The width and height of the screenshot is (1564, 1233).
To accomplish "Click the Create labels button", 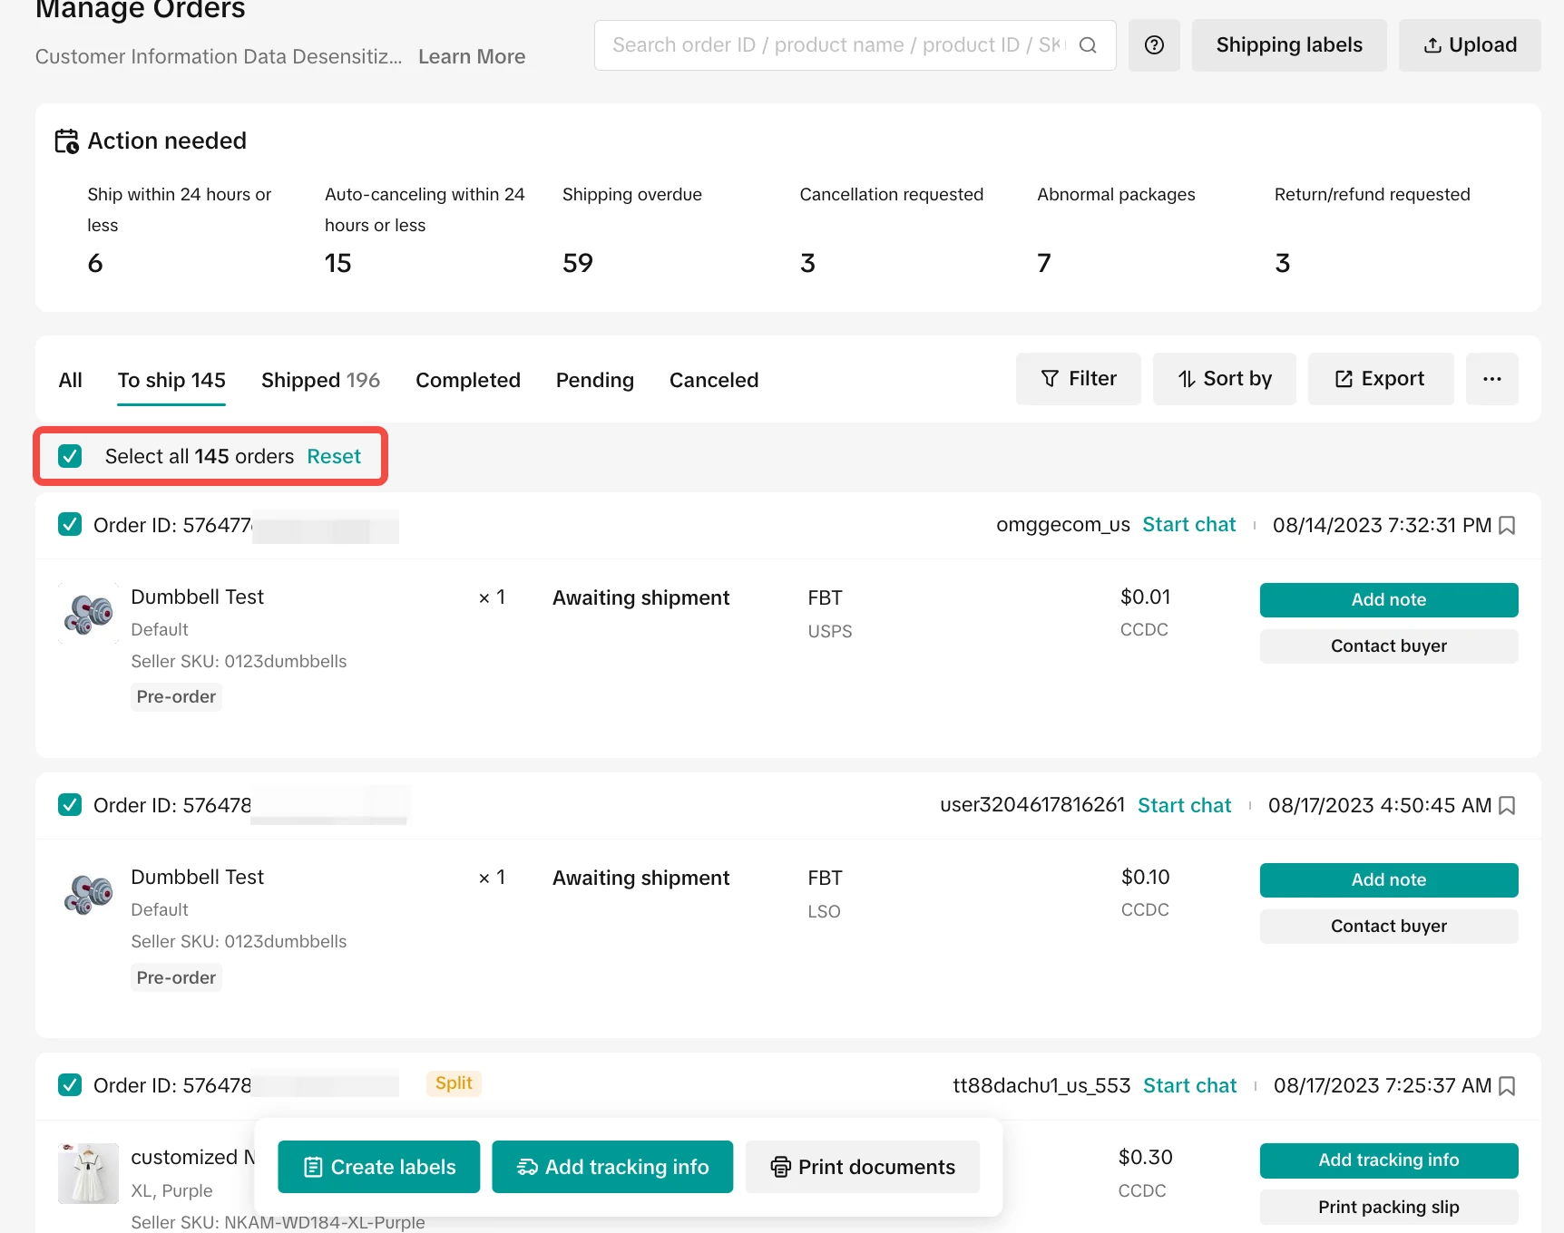I will [378, 1167].
